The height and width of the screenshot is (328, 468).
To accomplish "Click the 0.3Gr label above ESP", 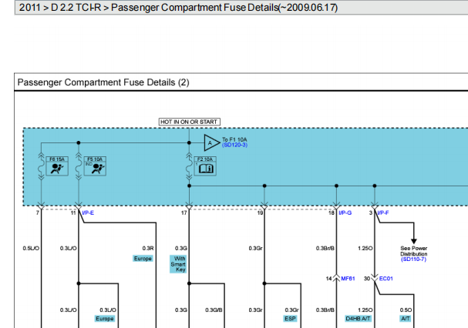I will (291, 310).
